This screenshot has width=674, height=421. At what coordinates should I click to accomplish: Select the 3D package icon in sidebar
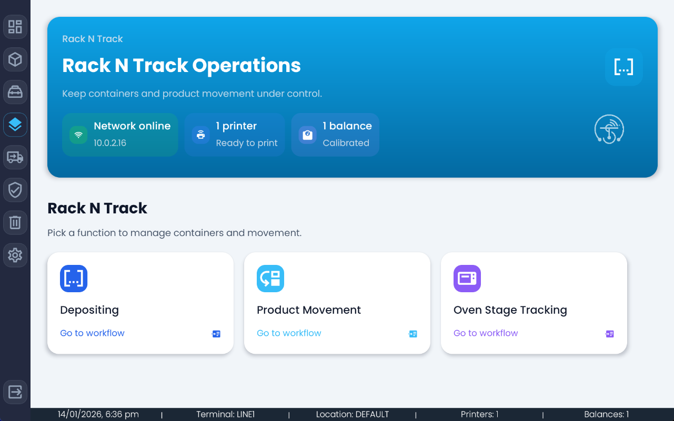point(15,59)
